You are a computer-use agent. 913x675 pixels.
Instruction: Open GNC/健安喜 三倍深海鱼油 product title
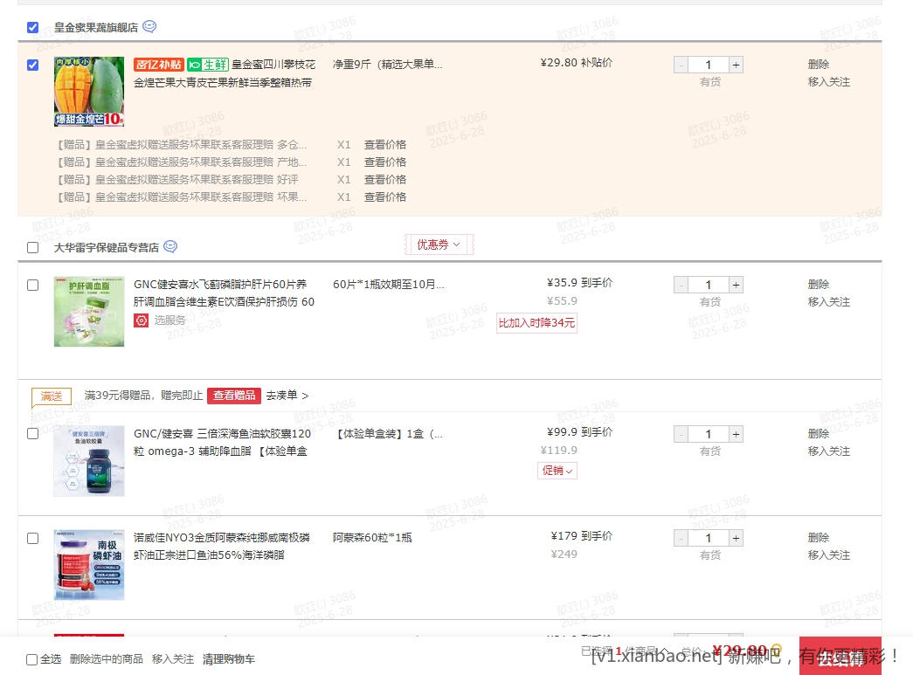coord(223,442)
